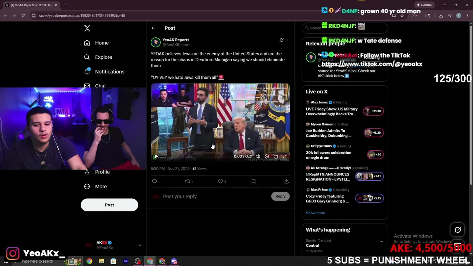Image resolution: width=473 pixels, height=266 pixels.
Task: Open Microsoft Store from the taskbar
Action: 113,261
